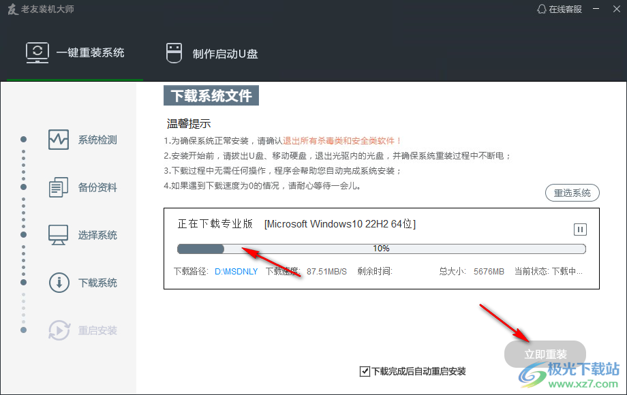Click the red 退出所有杀毒类和安全类软件 warning text

pos(342,140)
